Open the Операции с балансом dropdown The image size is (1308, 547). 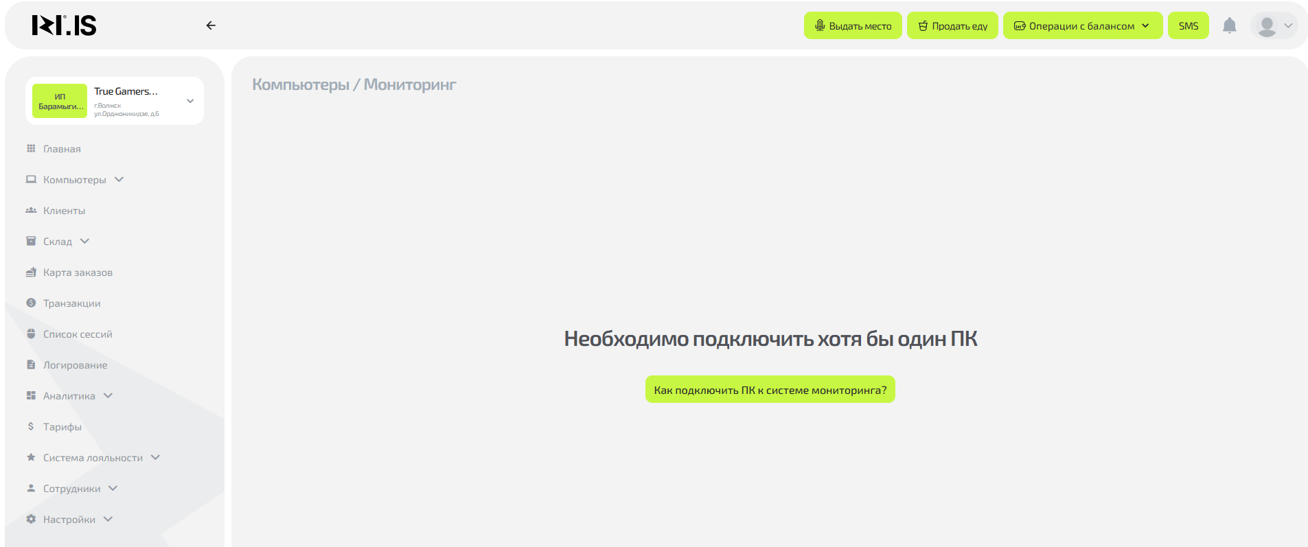point(1082,26)
